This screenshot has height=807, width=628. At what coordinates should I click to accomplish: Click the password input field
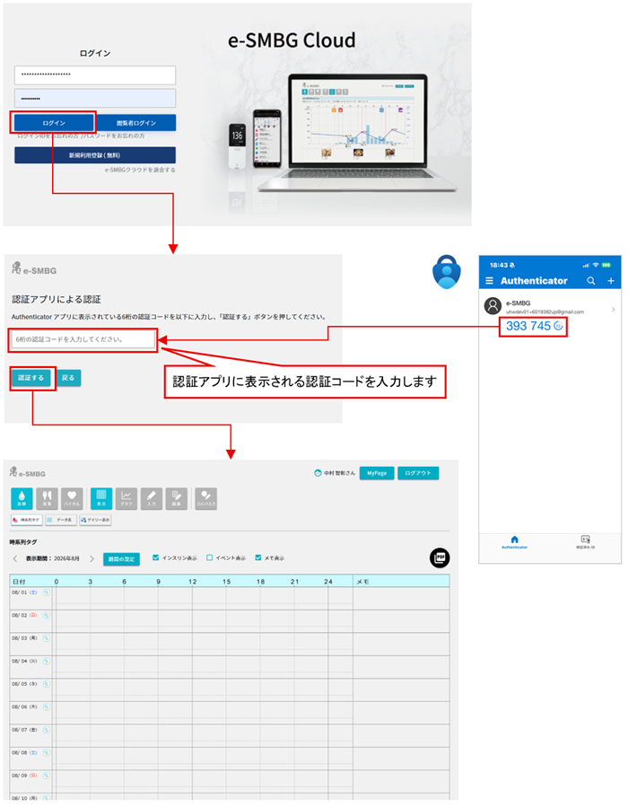pos(95,99)
